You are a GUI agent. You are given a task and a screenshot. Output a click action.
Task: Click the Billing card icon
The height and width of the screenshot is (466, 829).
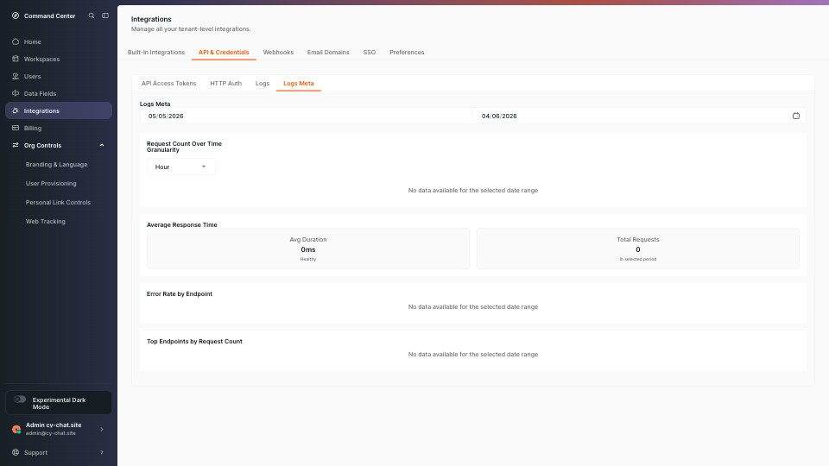[x=16, y=128]
